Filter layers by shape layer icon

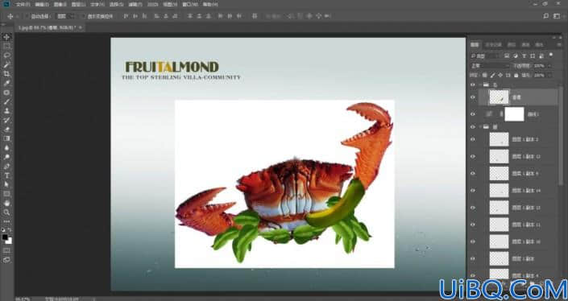(533, 56)
